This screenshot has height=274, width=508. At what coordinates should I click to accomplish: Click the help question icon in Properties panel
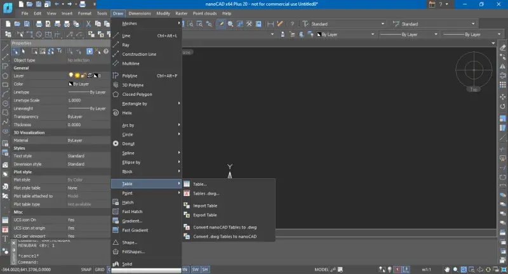[105, 51]
